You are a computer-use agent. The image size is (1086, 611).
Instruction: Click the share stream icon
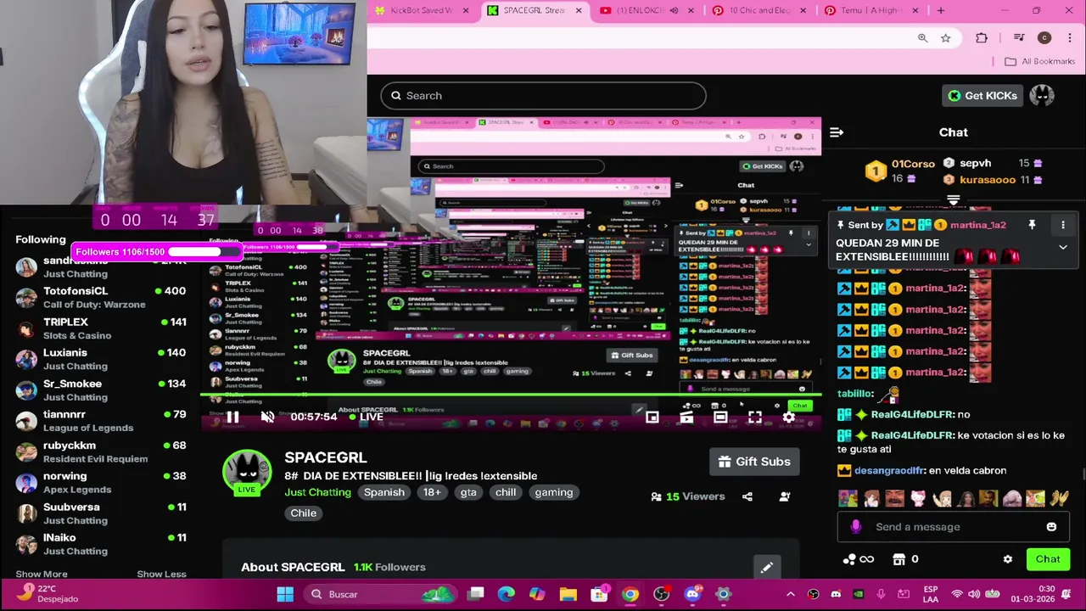(747, 496)
